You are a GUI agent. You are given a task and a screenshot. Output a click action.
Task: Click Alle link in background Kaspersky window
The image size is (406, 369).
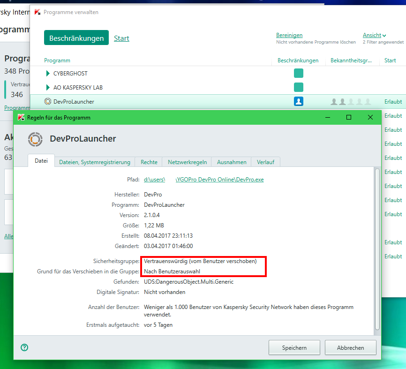point(9,236)
